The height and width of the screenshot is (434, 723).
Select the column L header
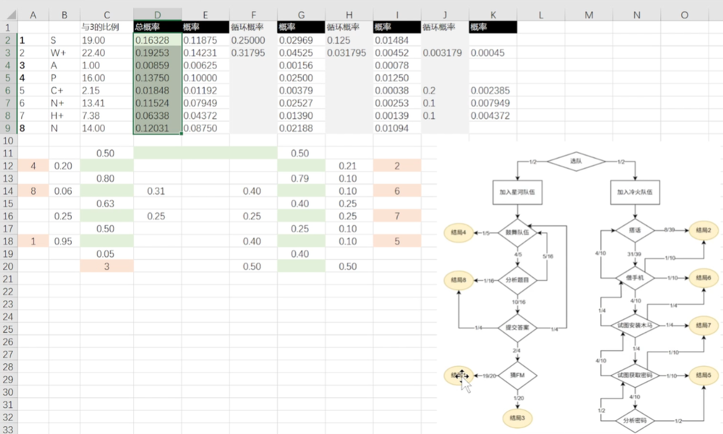[541, 15]
